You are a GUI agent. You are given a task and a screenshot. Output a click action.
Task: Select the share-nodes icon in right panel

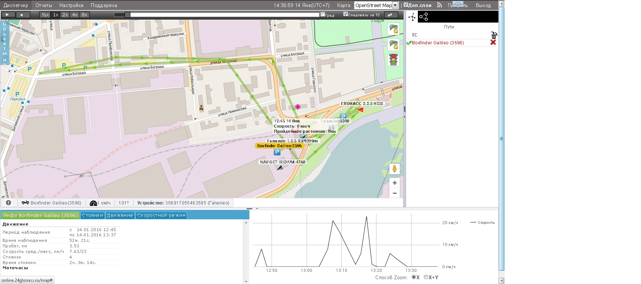click(x=423, y=17)
